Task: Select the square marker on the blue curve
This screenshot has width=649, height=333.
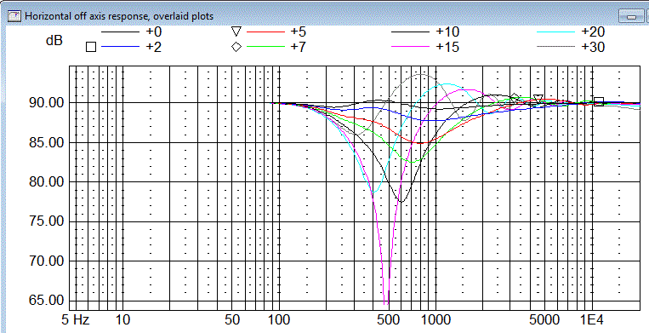Action: [599, 101]
